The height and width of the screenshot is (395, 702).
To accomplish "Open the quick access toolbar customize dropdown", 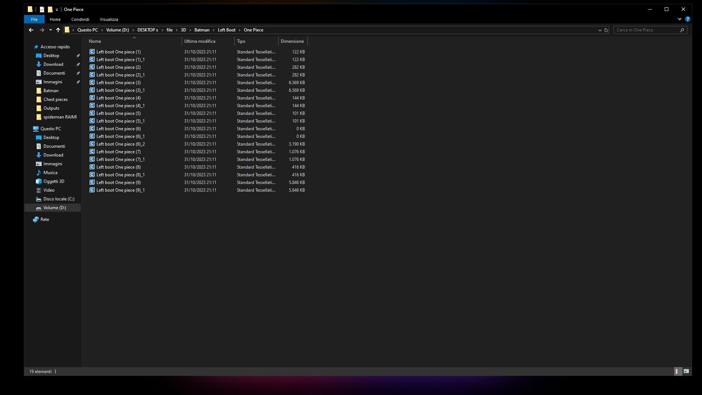I will coord(57,10).
